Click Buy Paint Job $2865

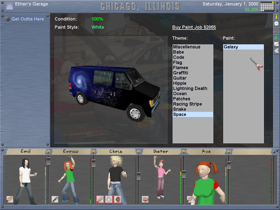pos(194,27)
